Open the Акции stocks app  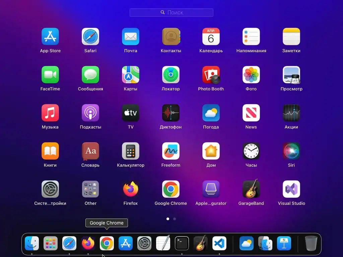point(291,113)
